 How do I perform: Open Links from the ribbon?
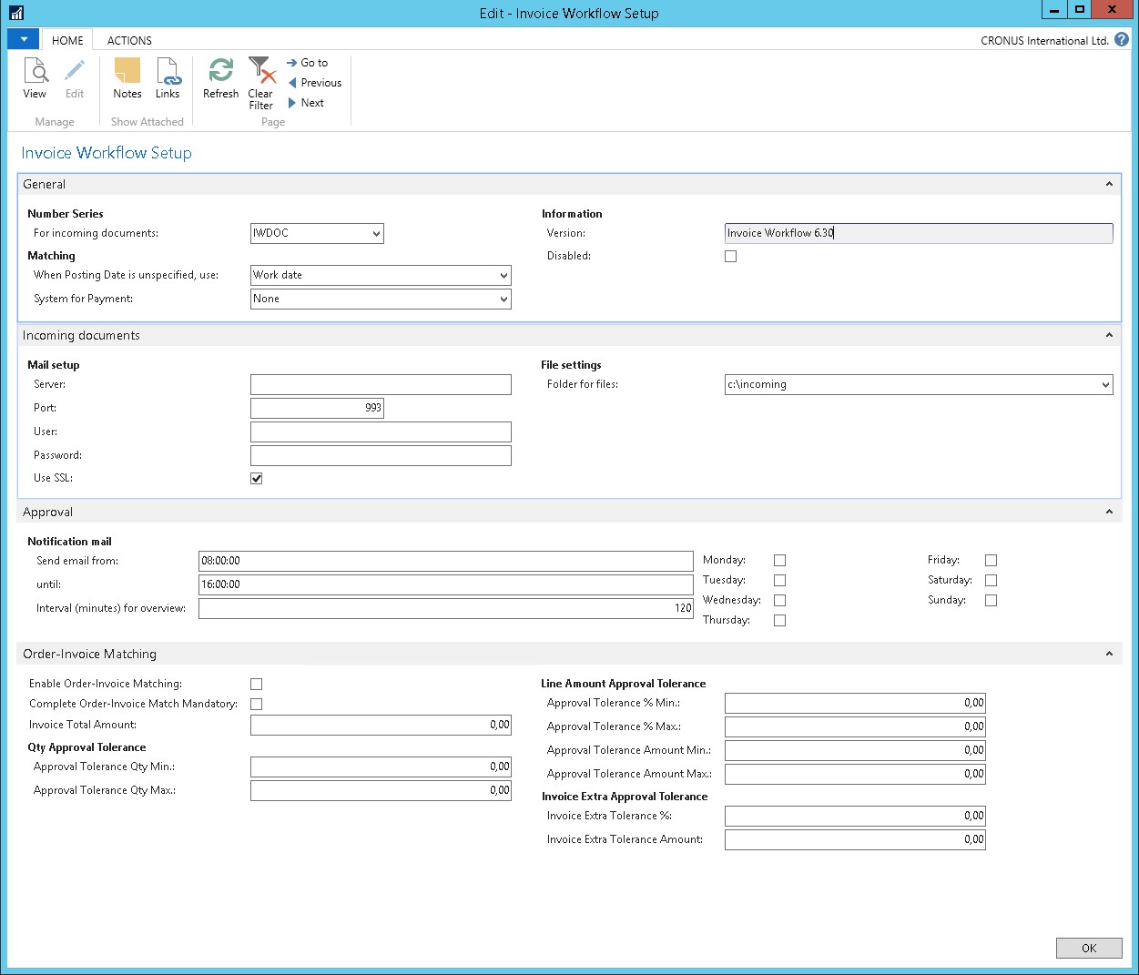[x=168, y=78]
